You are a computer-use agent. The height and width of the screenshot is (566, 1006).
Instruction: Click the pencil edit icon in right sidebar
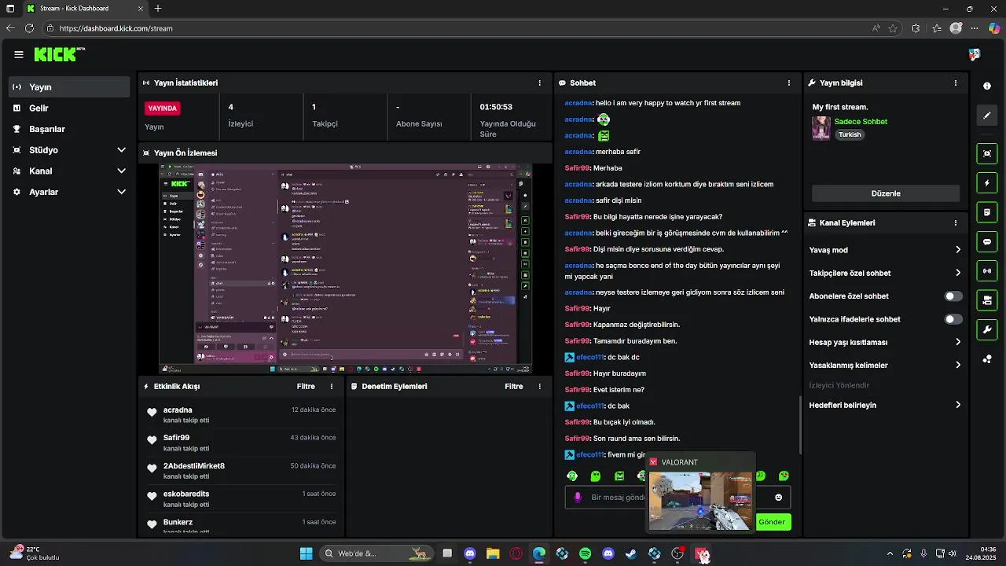(x=987, y=116)
